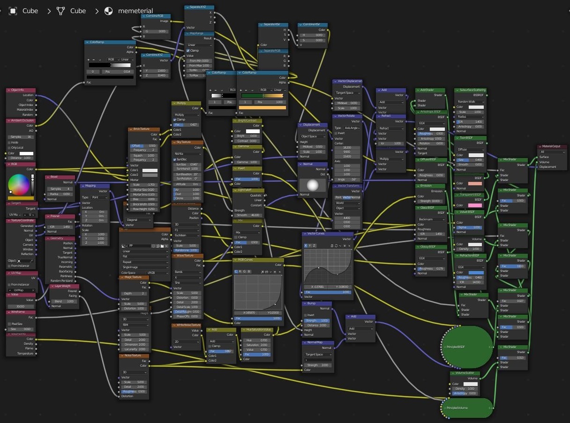Collapse the RGB Curves node header

(x=235, y=259)
